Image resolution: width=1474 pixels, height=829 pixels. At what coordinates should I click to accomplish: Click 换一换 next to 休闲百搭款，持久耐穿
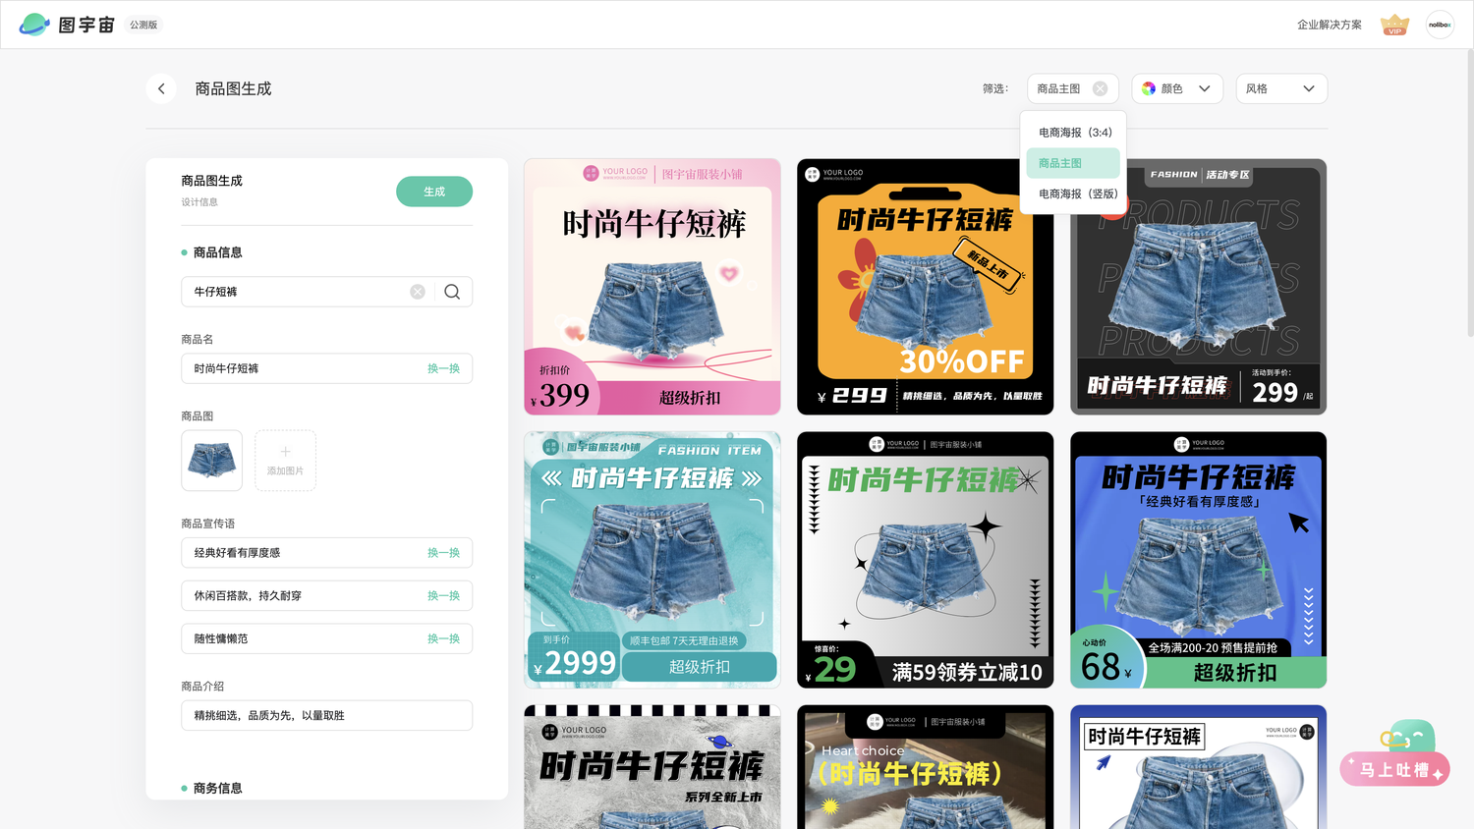[443, 596]
